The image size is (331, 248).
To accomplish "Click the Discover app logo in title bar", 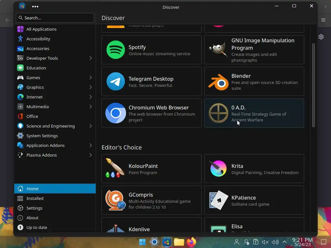I will [x=22, y=6].
